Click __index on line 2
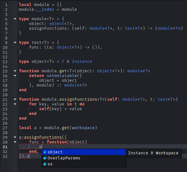 tap(45, 9)
